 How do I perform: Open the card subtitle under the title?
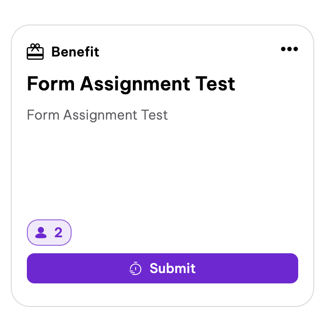(97, 115)
